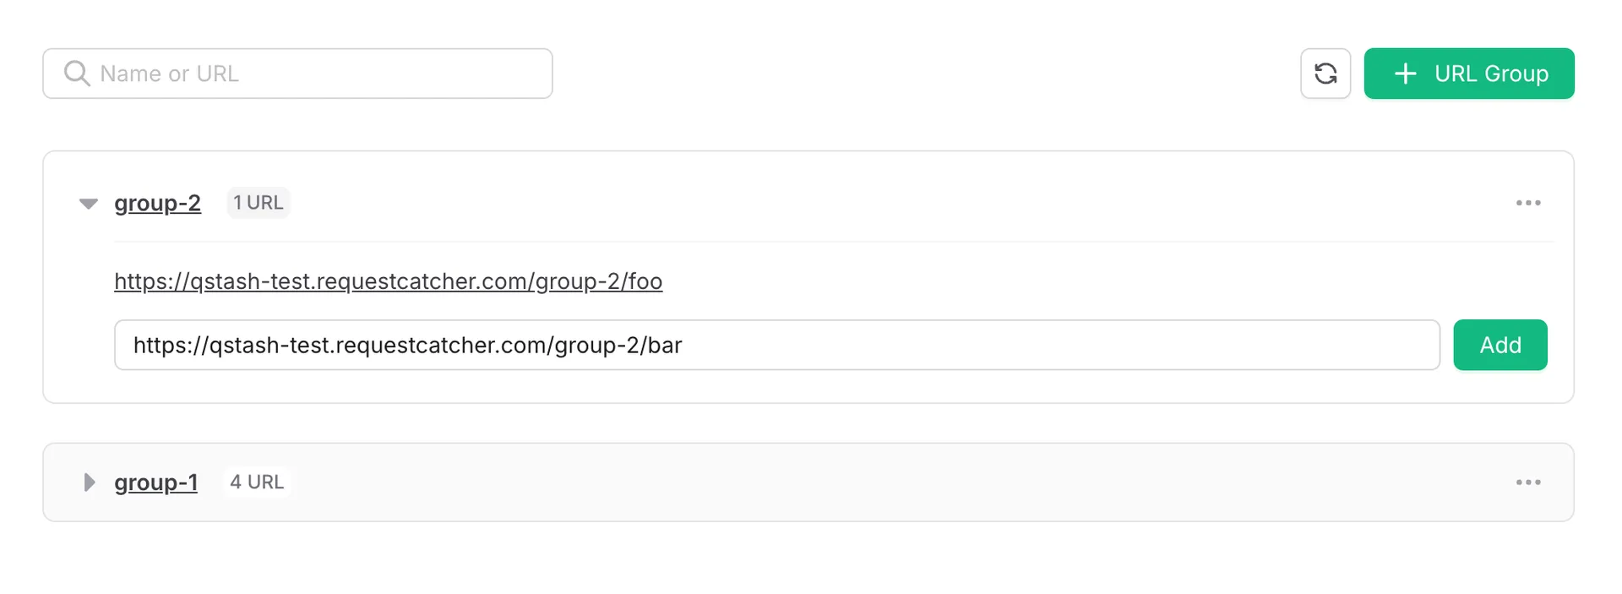The height and width of the screenshot is (594, 1622).
Task: Click the 4 URL badge on group-1
Action: (257, 482)
